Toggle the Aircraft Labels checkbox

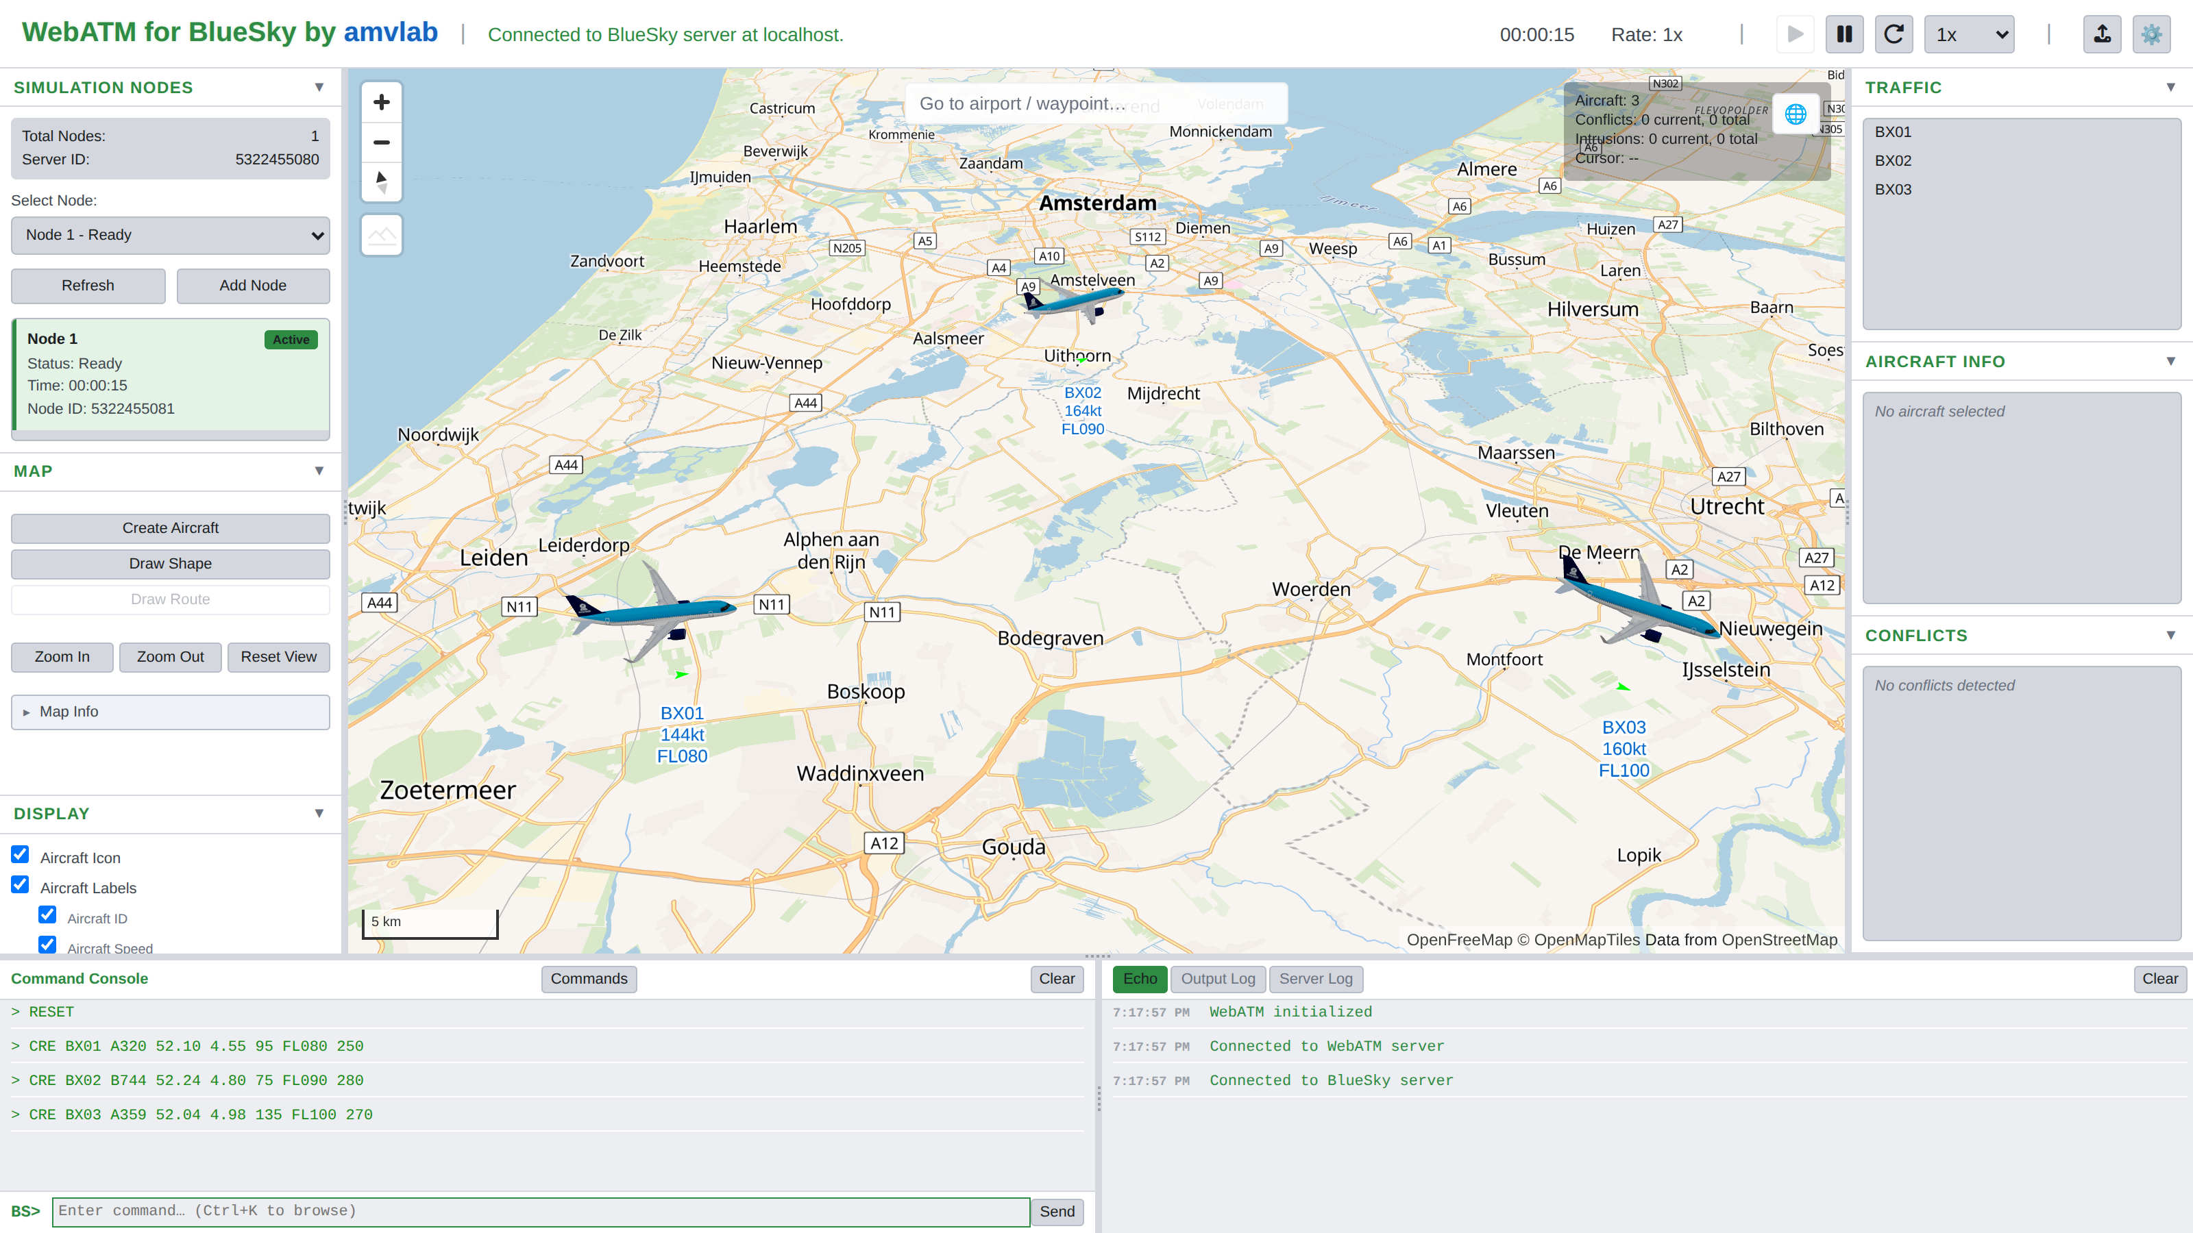pyautogui.click(x=21, y=884)
